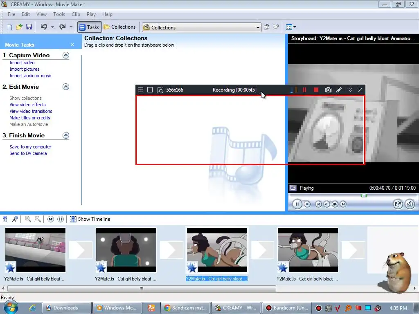The width and height of the screenshot is (419, 314).
Task: Click Save to my computer
Action: tap(30, 147)
